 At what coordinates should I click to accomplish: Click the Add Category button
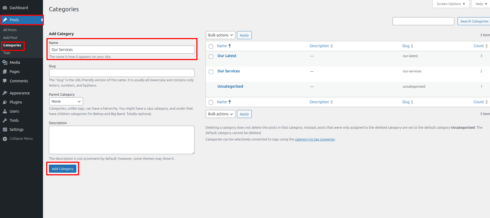[x=63, y=169]
